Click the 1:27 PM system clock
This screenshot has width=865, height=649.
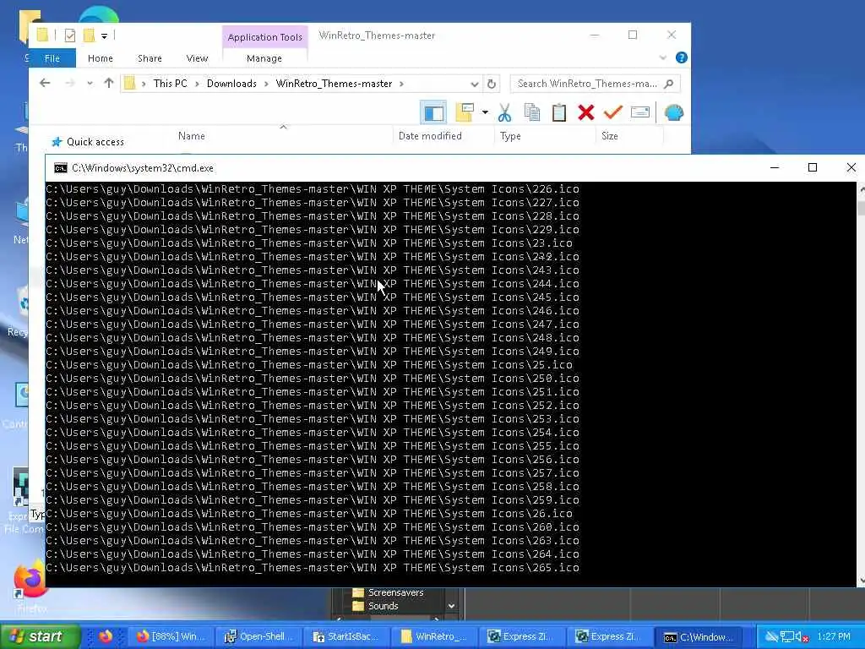pos(834,637)
